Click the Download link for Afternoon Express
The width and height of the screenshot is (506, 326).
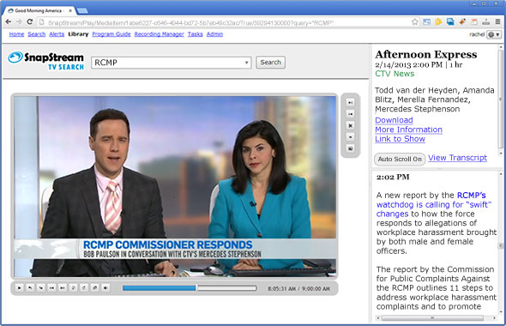click(394, 120)
